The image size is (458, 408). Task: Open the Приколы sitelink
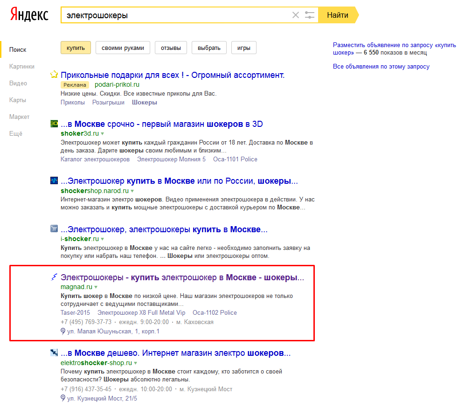73,103
